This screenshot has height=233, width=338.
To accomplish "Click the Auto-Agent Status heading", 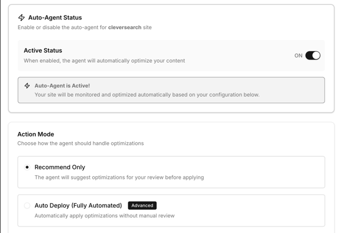I will [55, 17].
